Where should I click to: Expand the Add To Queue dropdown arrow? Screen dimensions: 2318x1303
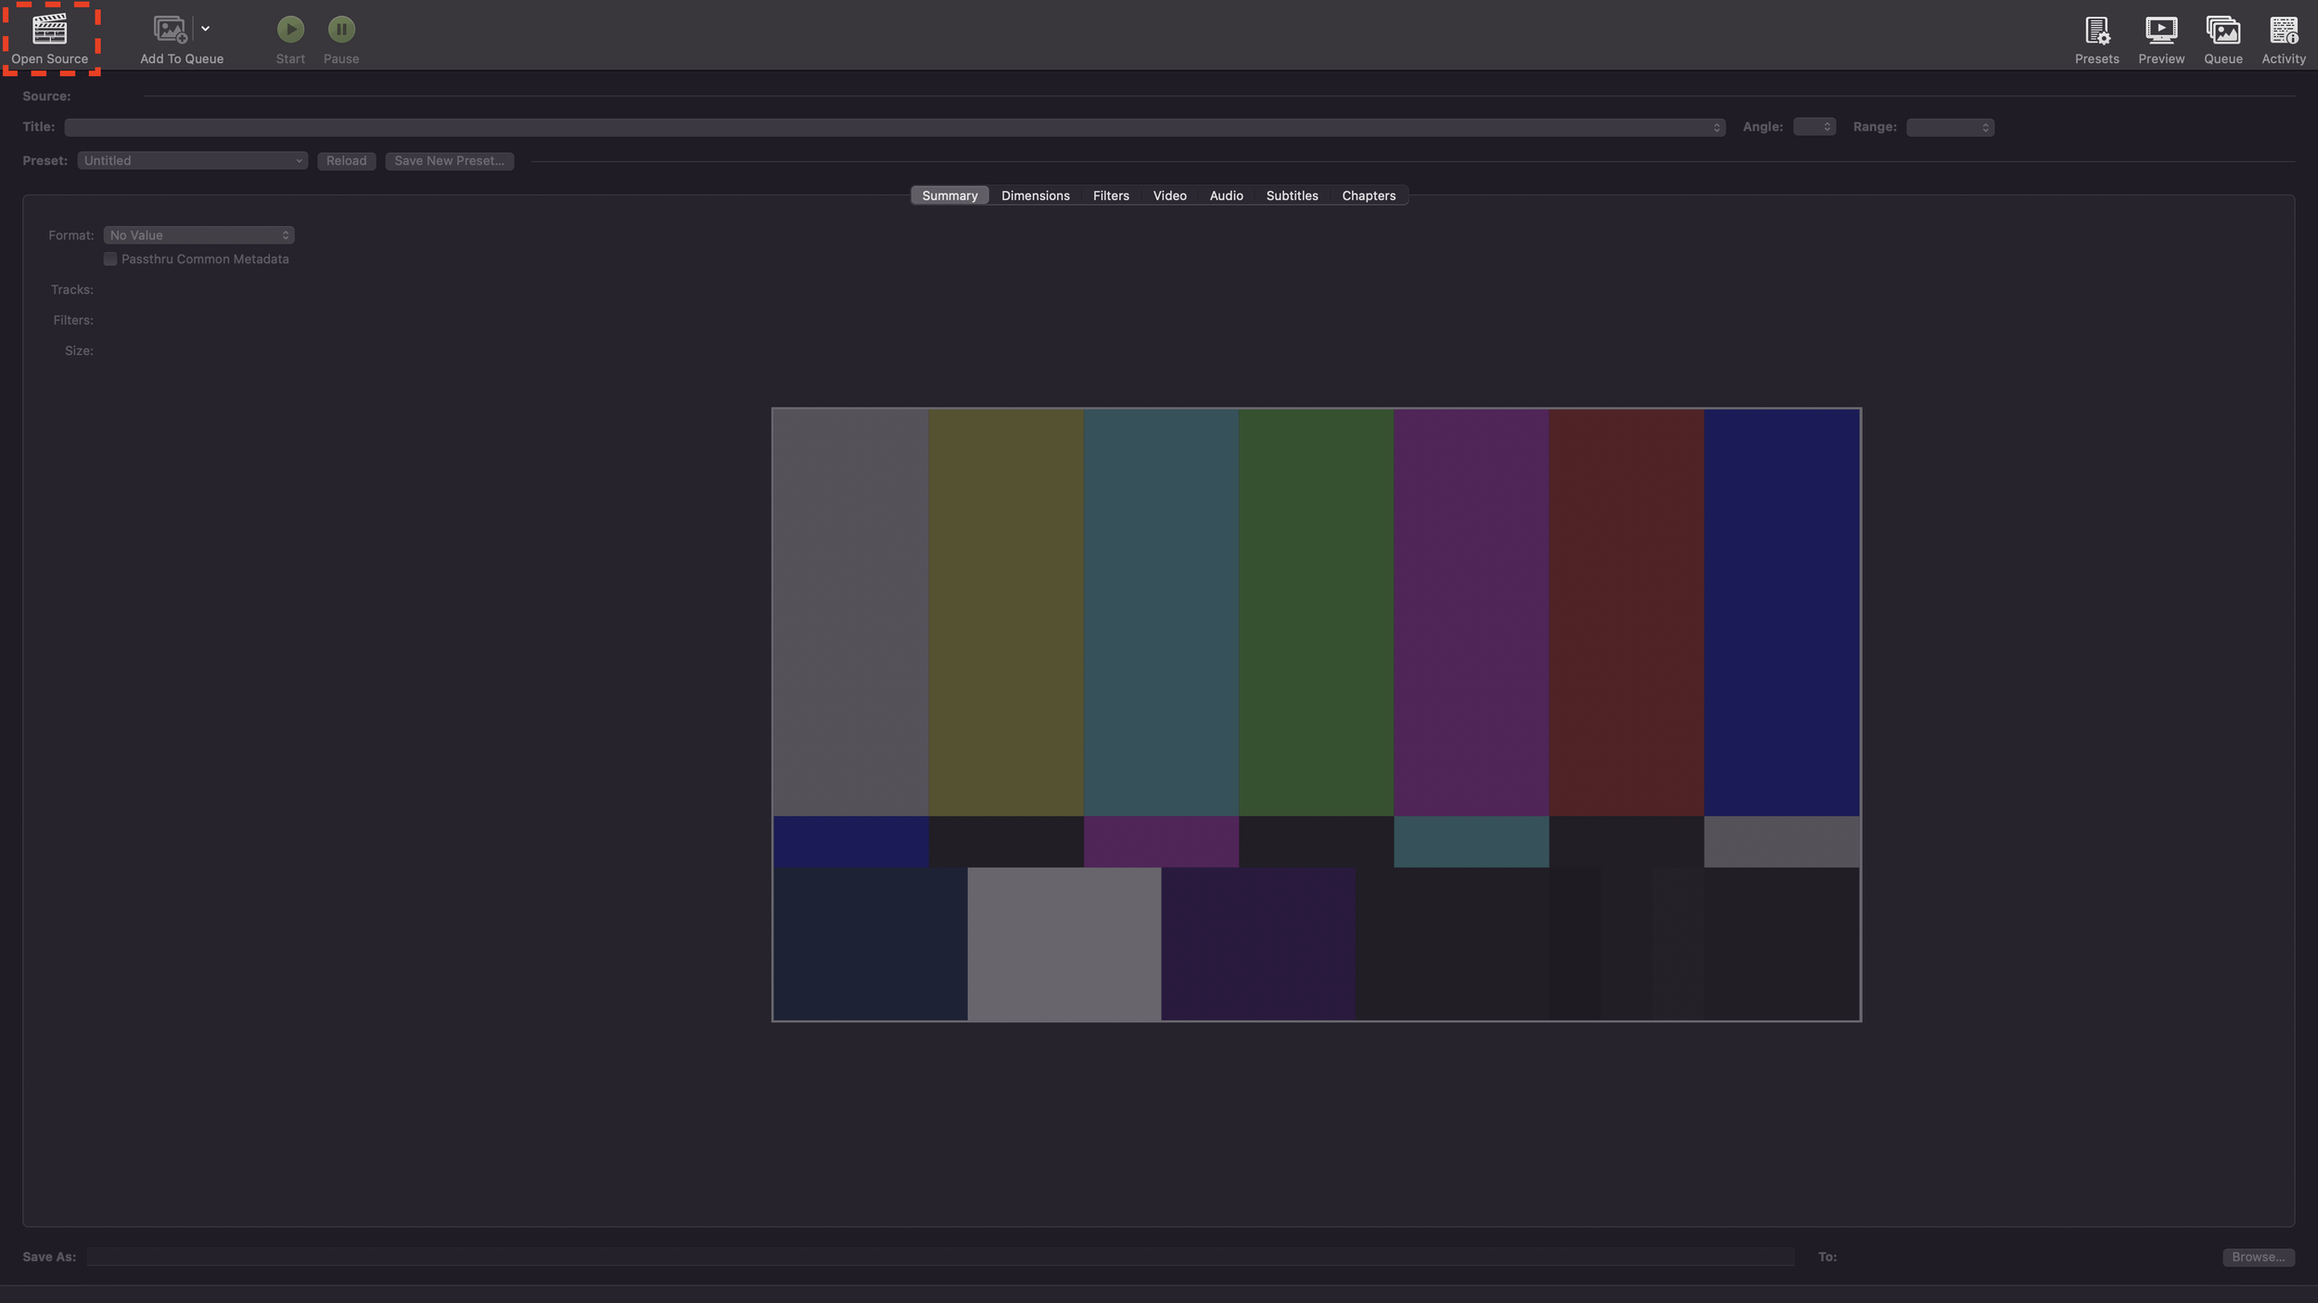point(205,29)
